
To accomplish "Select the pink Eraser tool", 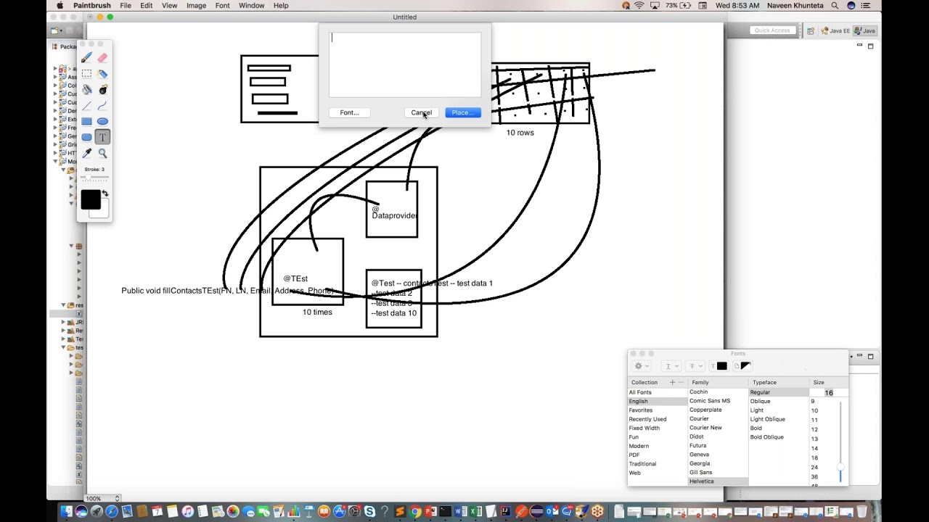I will 102,58.
